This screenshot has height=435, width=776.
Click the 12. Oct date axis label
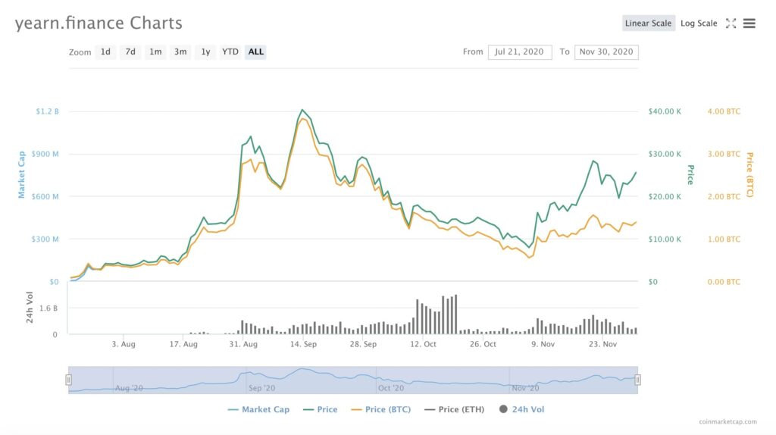tap(423, 344)
